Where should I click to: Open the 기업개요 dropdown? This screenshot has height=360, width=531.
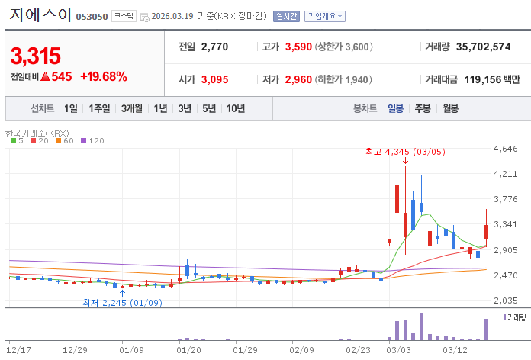click(325, 16)
